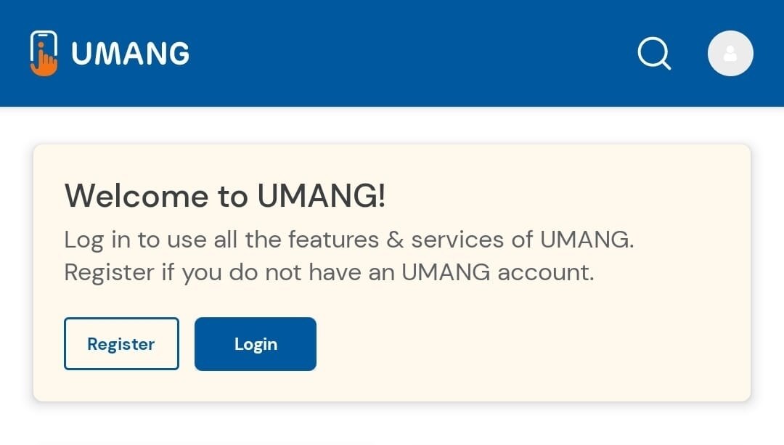Click "UMANG account" in the description text

[497, 272]
